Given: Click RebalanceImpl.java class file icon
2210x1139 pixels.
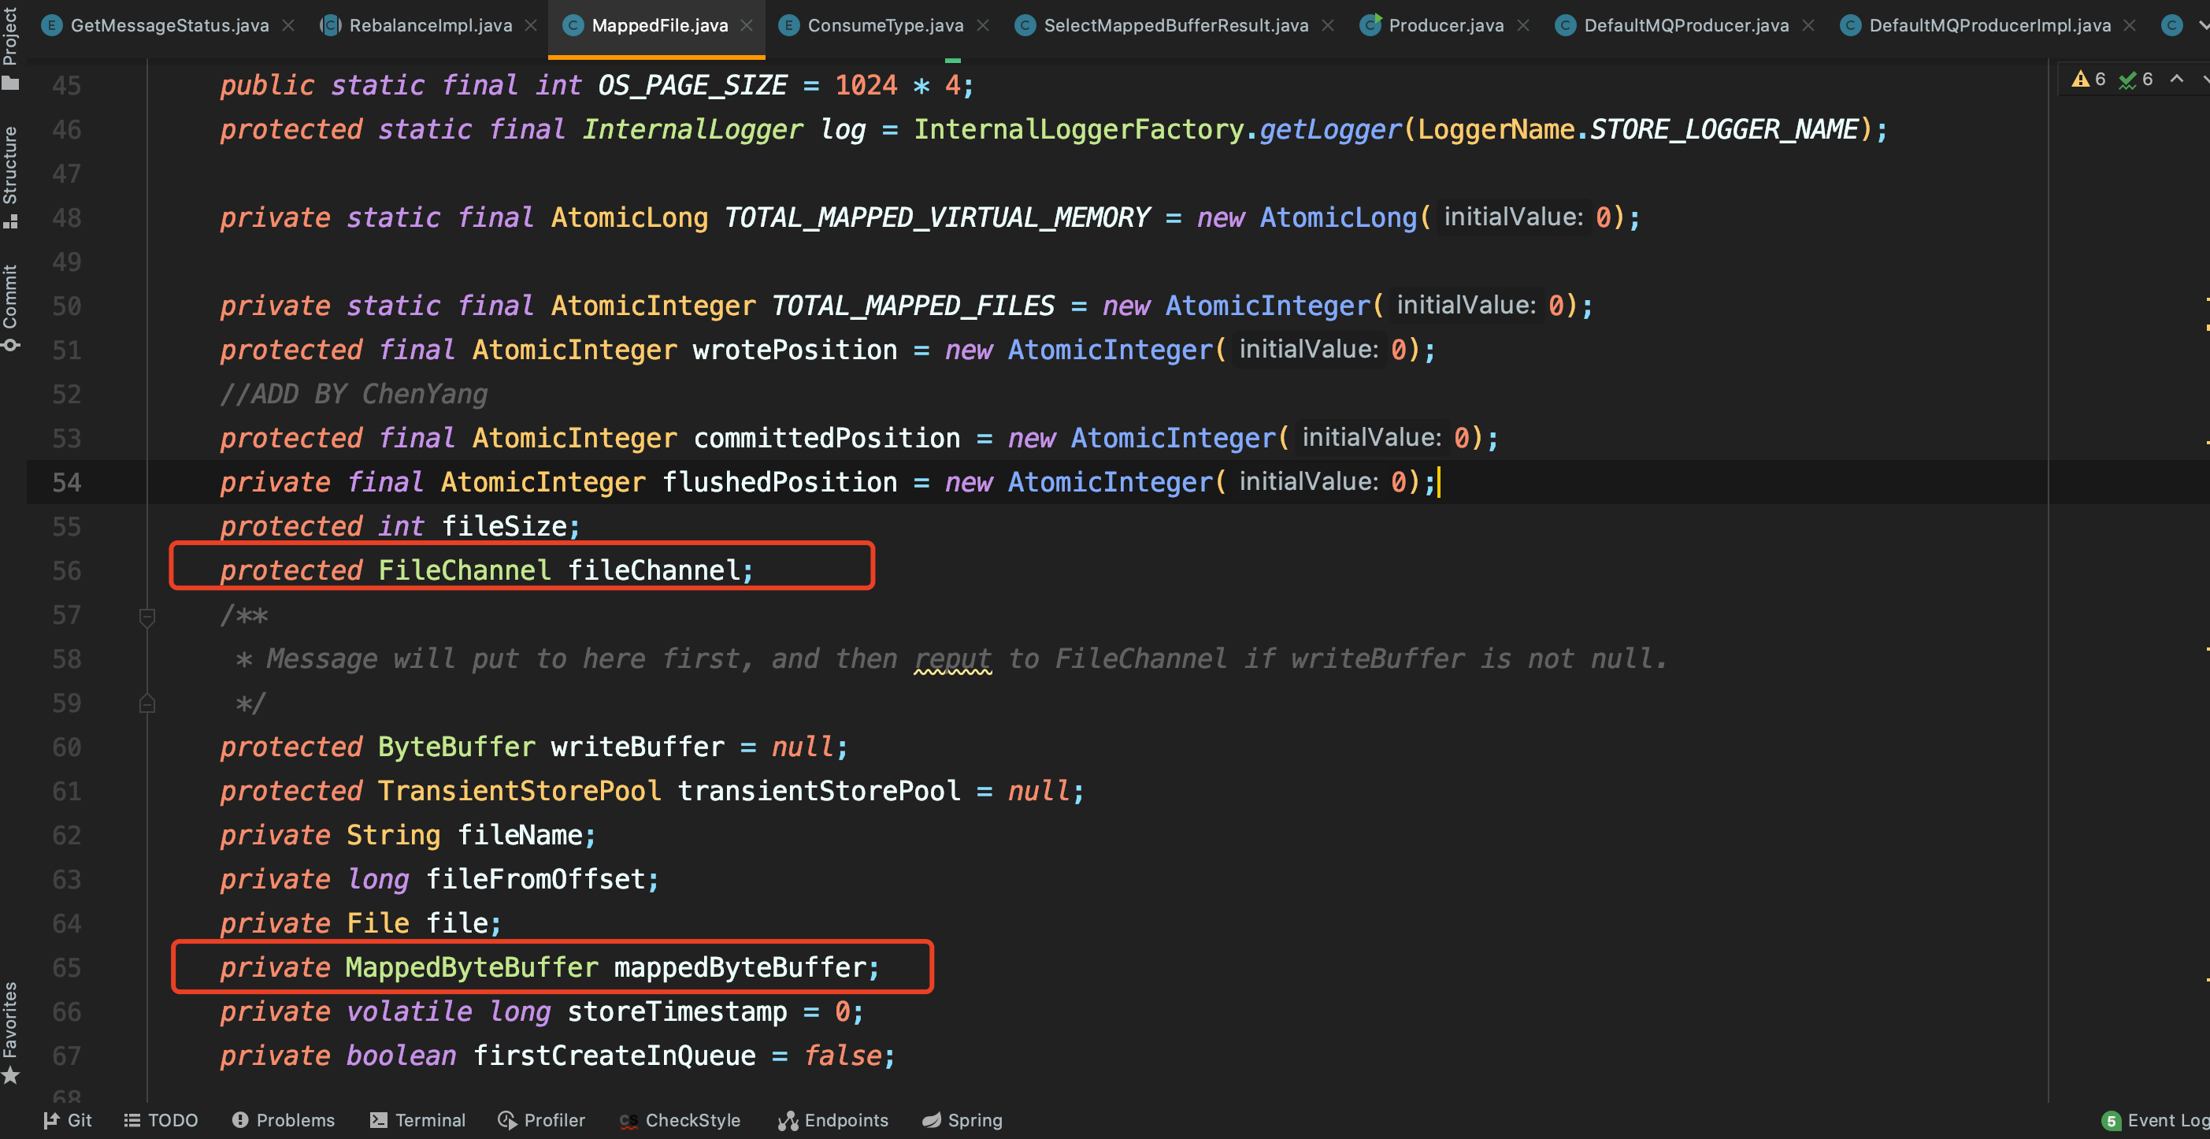Looking at the screenshot, I should [x=330, y=26].
